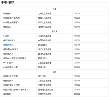This screenshot has height=97, width=109.
Task: Click 1998年 in the 预约私奔 row
Action: coord(77,54)
